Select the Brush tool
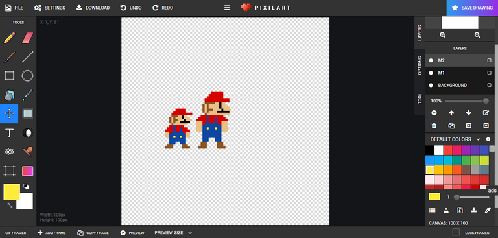Viewport: 498px width, 238px height. pyautogui.click(x=9, y=57)
